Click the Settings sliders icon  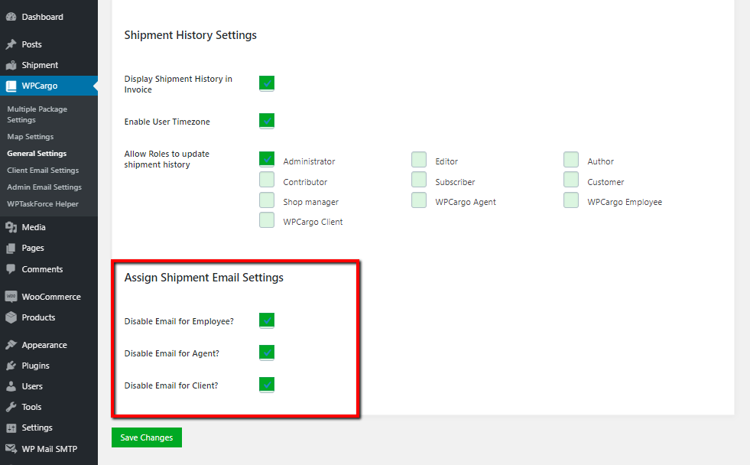(11, 428)
